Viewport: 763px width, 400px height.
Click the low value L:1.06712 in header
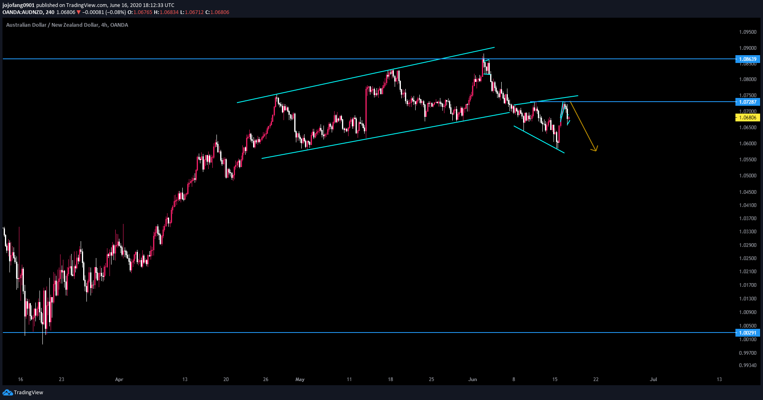click(x=192, y=12)
